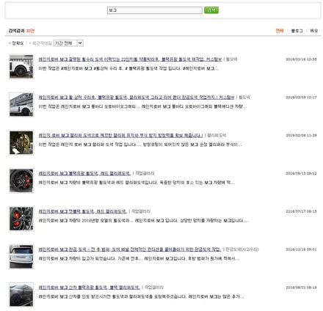This screenshot has height=311, width=323.
Task: Open second result's thumbnail of car by building
Action: coord(21,104)
